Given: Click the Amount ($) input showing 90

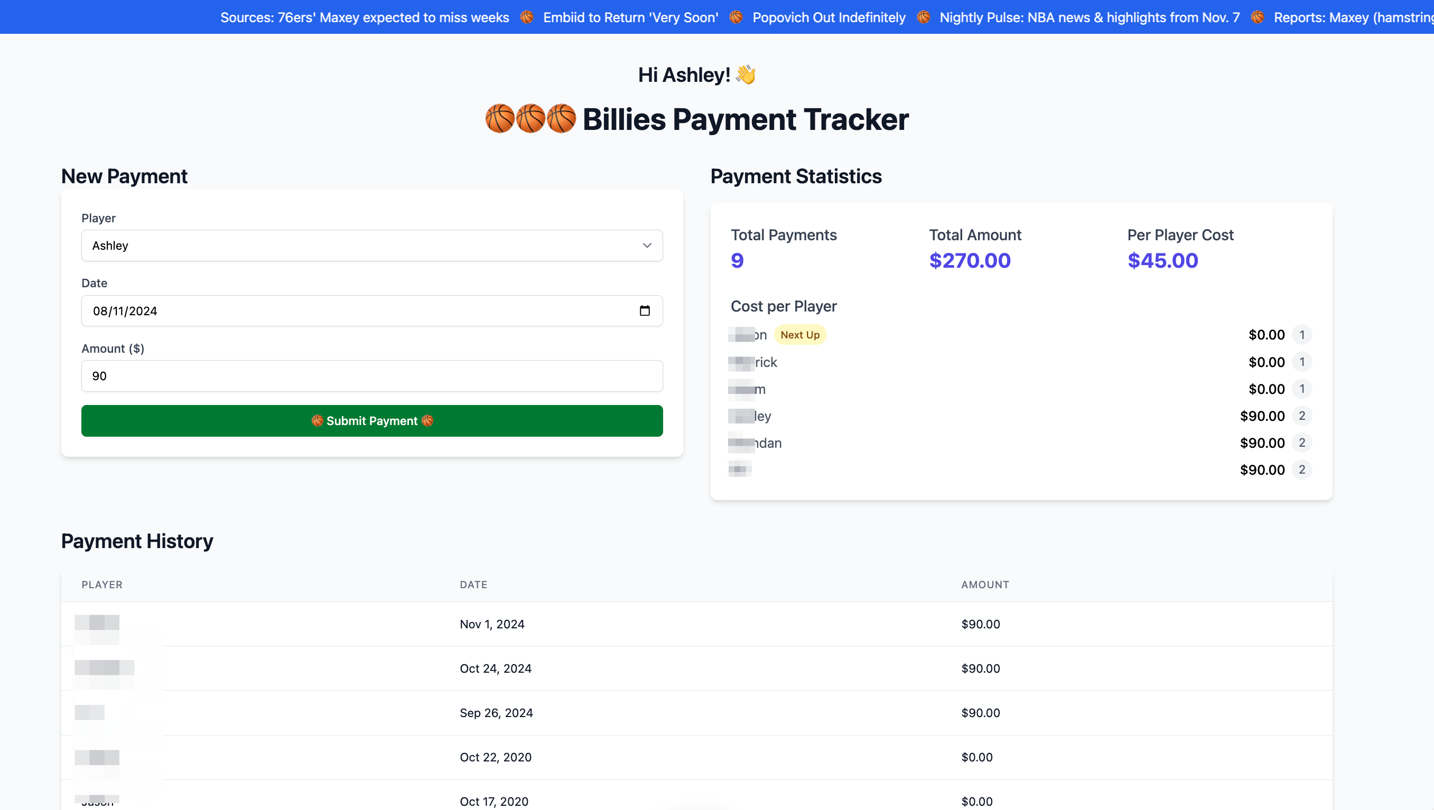Looking at the screenshot, I should pos(371,375).
